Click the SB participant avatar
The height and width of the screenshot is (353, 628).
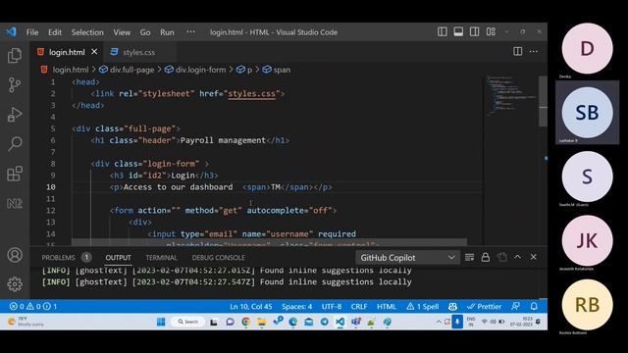point(587,113)
